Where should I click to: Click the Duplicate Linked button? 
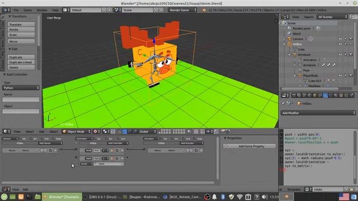point(21,62)
